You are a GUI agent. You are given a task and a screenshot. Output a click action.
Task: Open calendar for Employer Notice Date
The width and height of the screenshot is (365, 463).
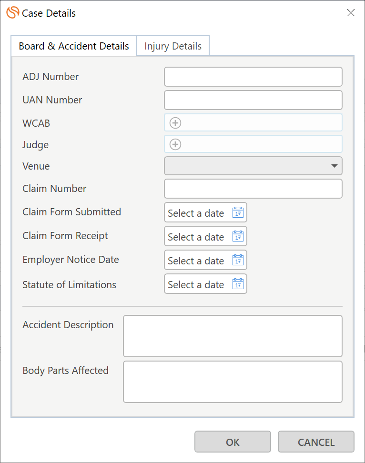(x=238, y=260)
